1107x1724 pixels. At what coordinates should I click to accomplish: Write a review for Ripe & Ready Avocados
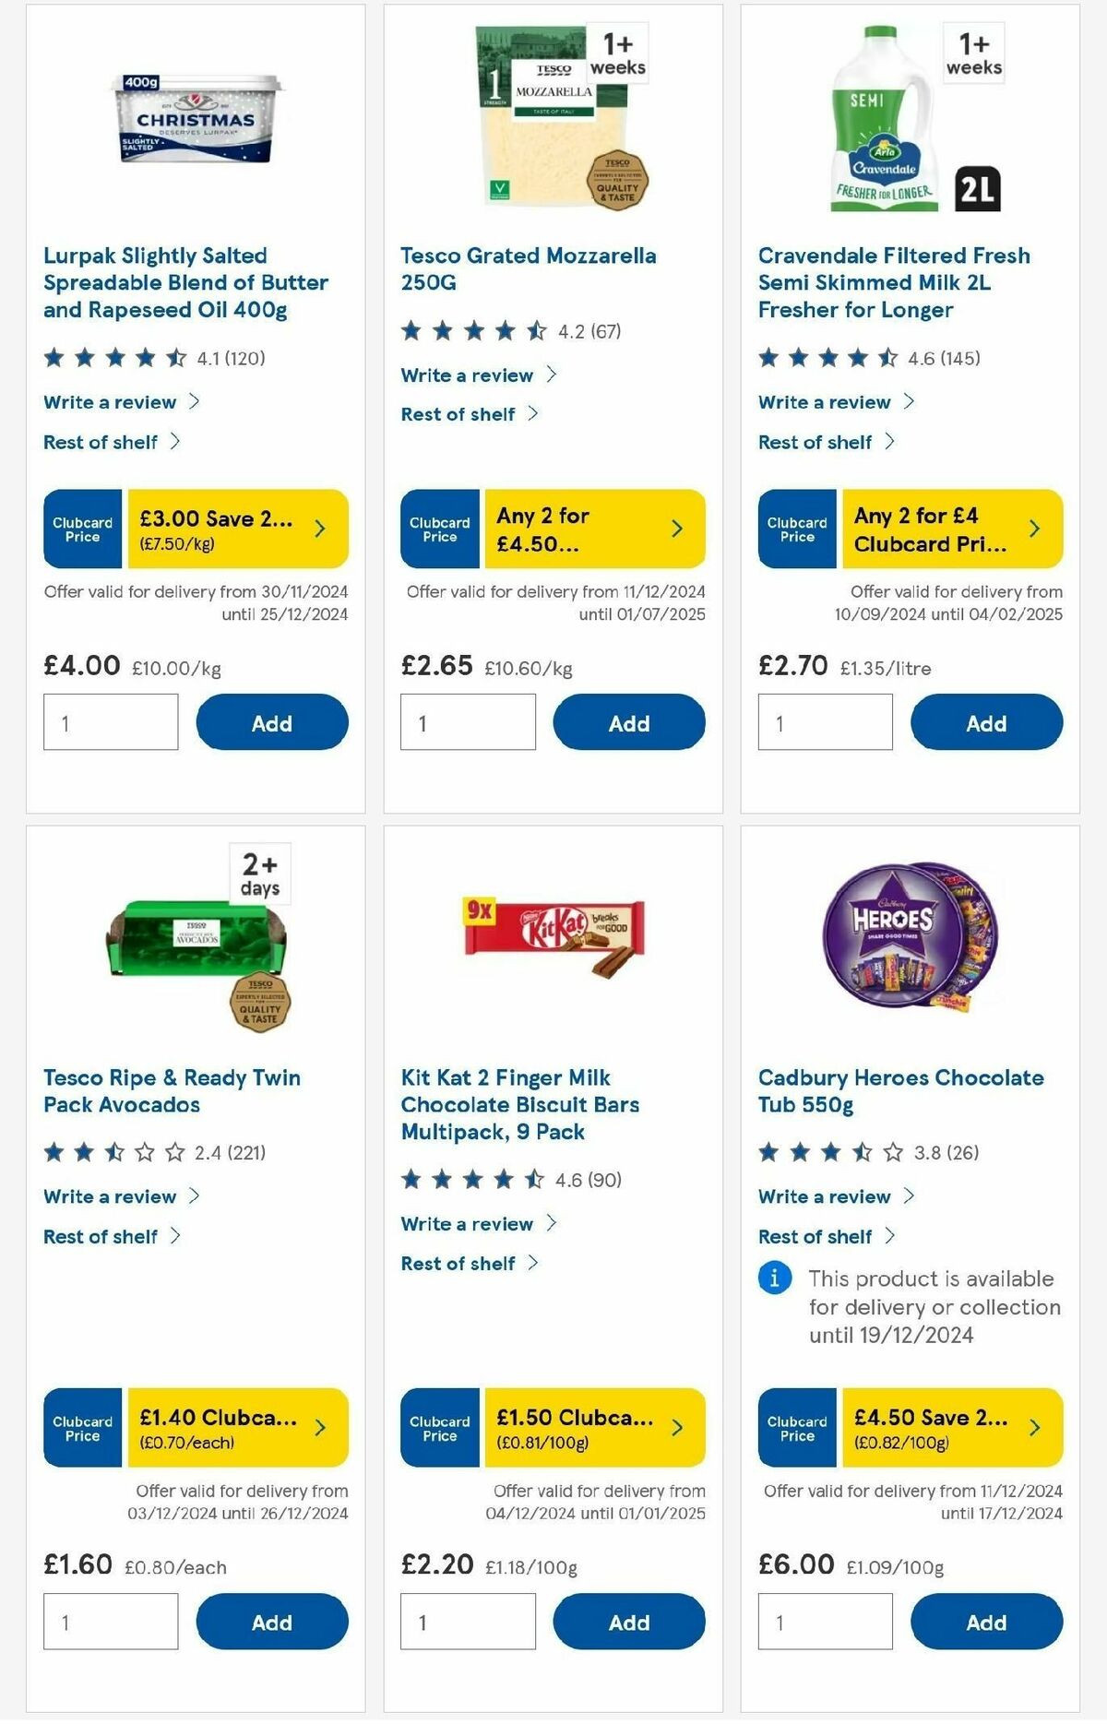(x=109, y=1196)
